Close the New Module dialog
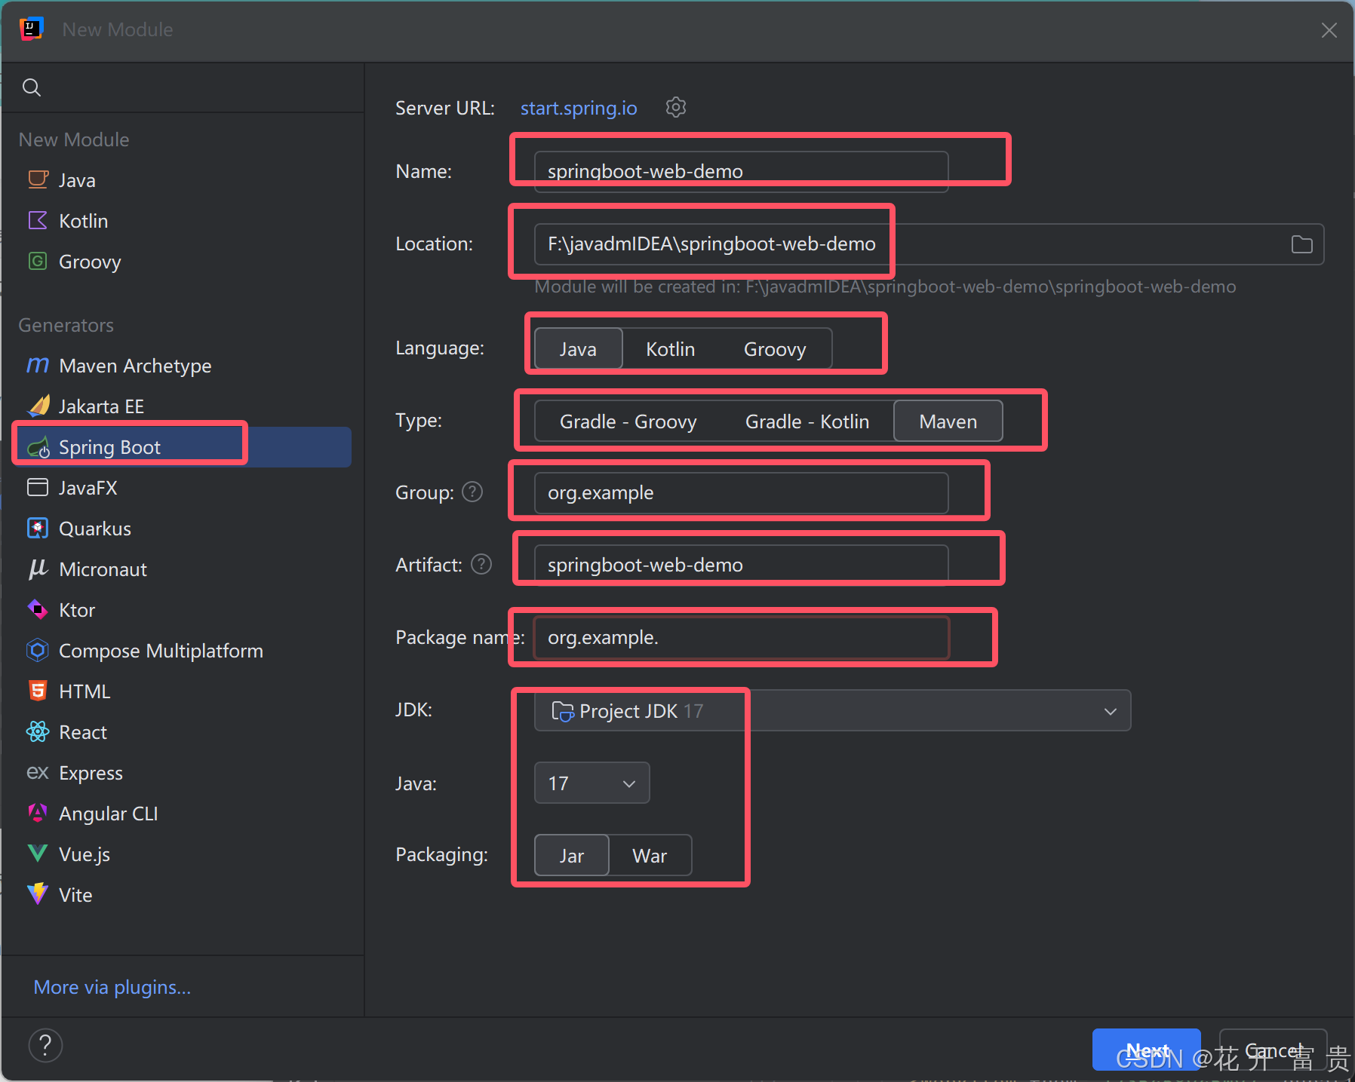1355x1082 pixels. tap(1329, 29)
